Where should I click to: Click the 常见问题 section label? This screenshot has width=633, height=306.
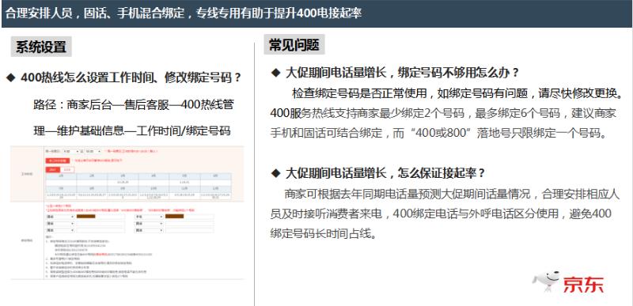pyautogui.click(x=294, y=45)
